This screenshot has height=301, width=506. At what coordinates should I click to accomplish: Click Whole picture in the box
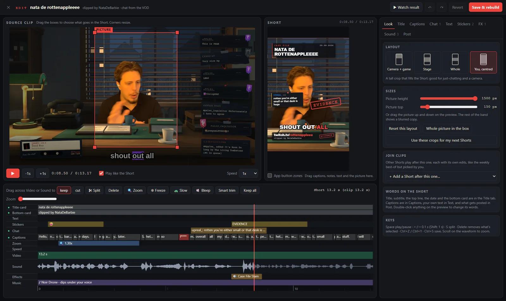[x=447, y=128]
